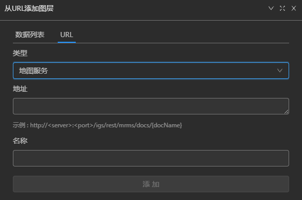The width and height of the screenshot is (302, 200).
Task: Click the <server> placeholder in example
Action: (x=60, y=125)
